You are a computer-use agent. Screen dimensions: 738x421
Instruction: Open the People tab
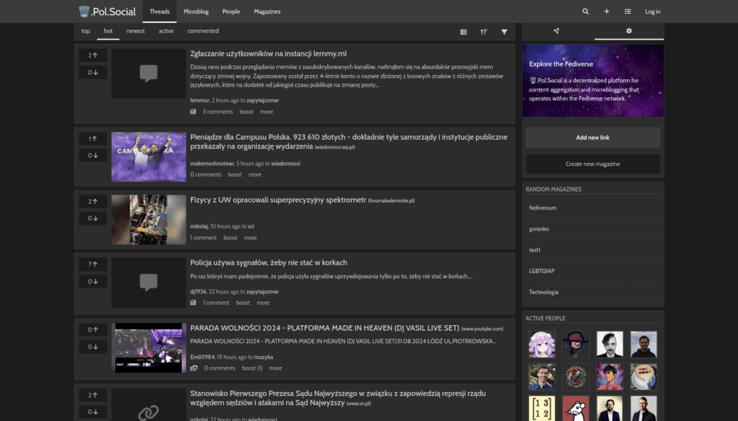click(231, 12)
